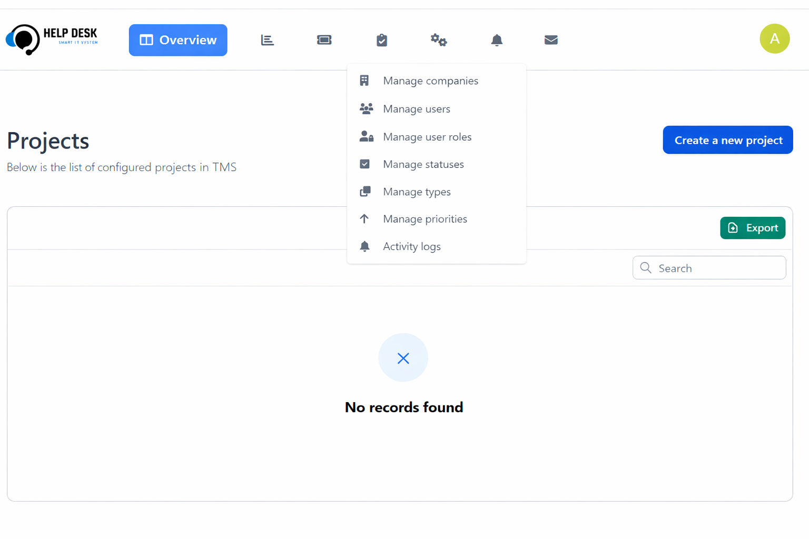809x539 pixels.
Task: Go to Manage user roles
Action: pos(427,137)
